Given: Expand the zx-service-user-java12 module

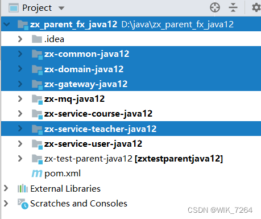Looking at the screenshot, I should tap(20, 143).
